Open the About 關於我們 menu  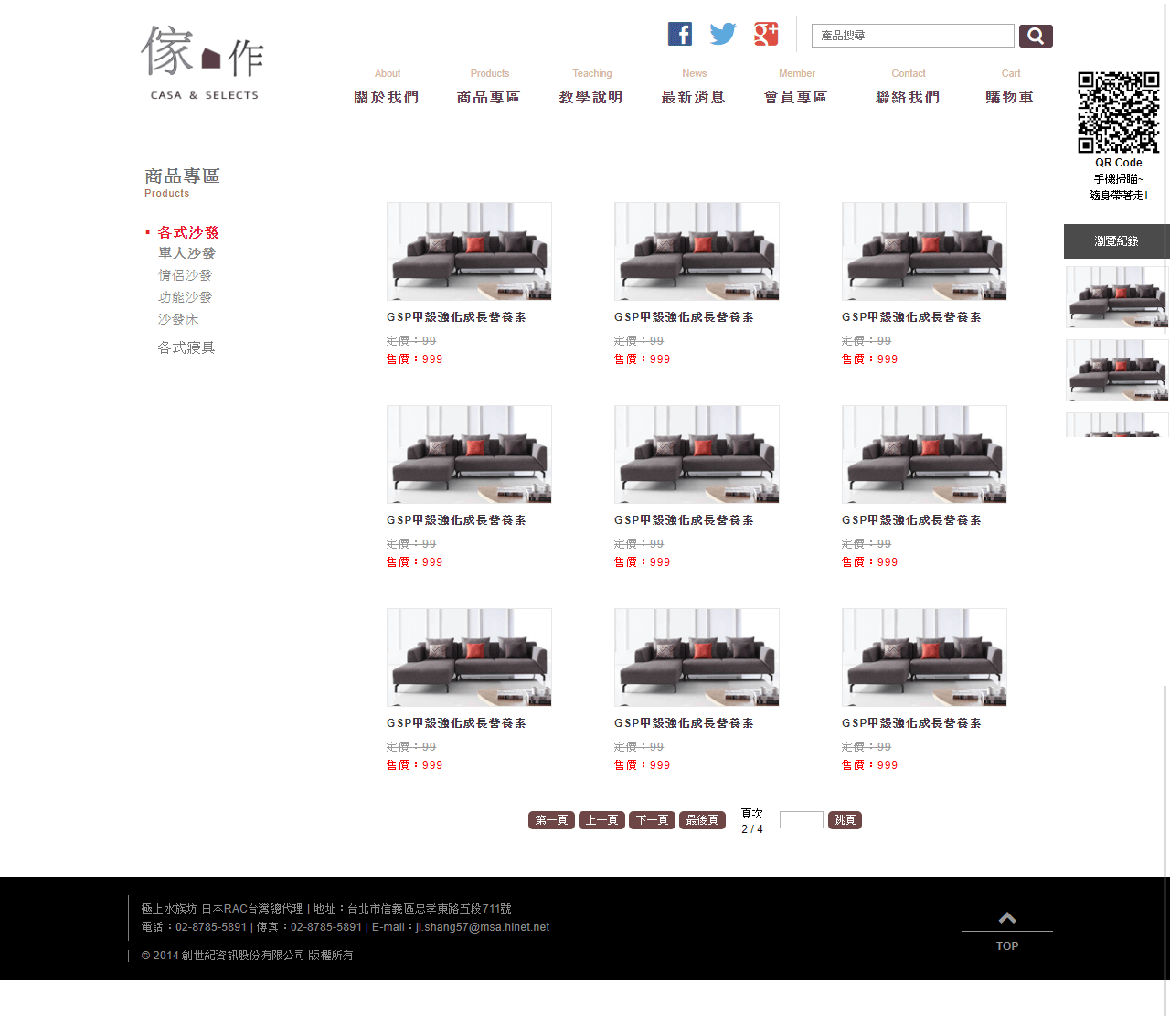[387, 87]
